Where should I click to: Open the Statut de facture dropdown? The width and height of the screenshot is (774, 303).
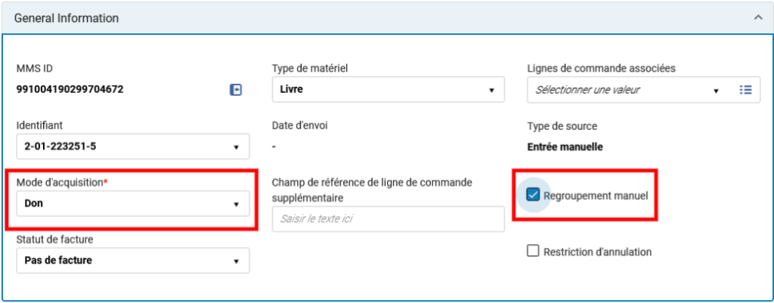point(133,261)
